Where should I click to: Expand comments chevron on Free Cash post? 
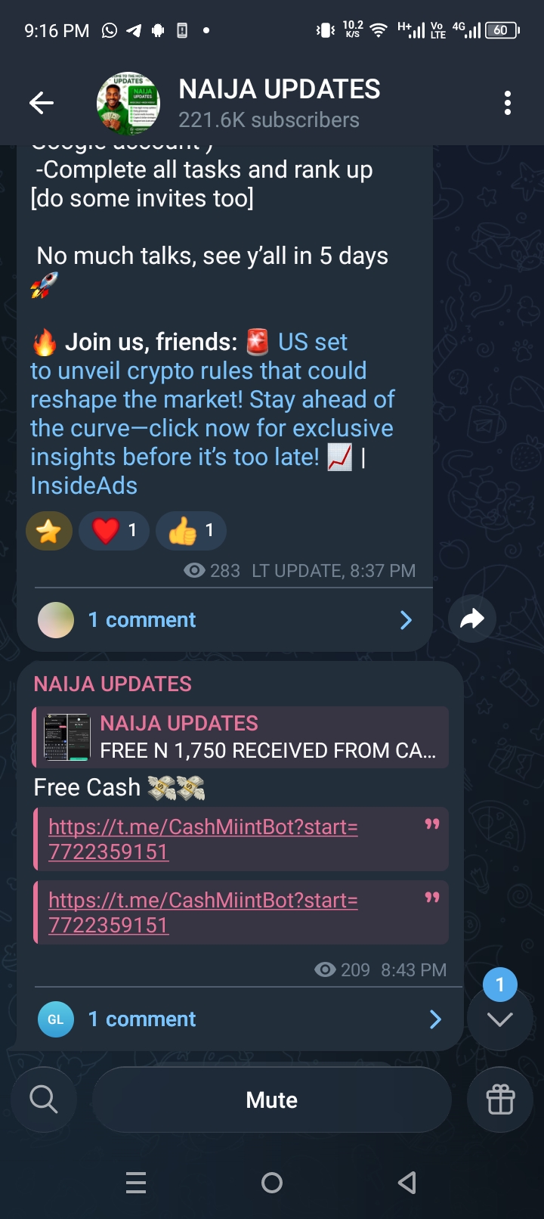[435, 1019]
